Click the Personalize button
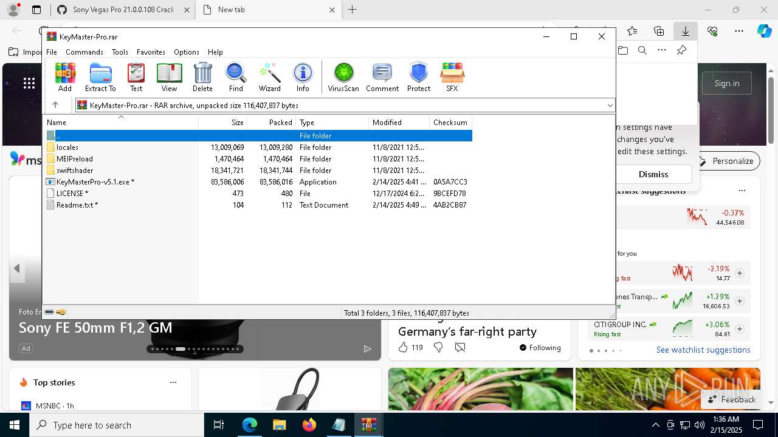The width and height of the screenshot is (778, 437). point(727,161)
